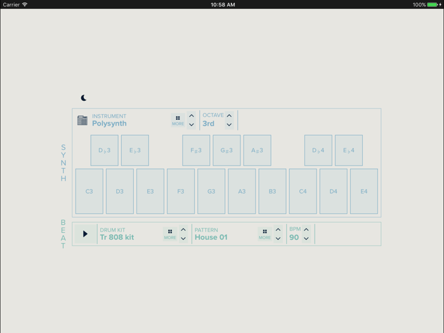Viewport: 444px width, 333px height.
Task: Play the D♭3 key
Action: coord(105,150)
